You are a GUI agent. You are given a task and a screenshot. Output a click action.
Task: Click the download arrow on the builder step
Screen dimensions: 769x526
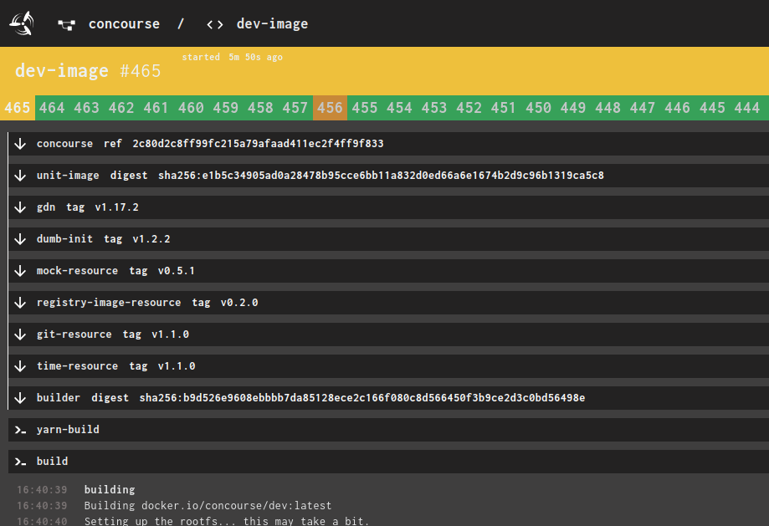[x=20, y=397]
